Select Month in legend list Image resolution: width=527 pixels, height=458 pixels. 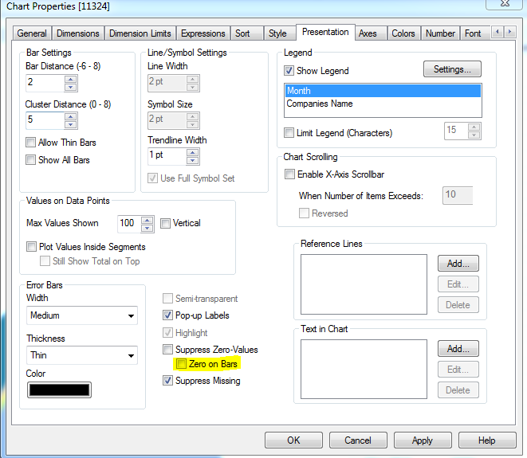[x=383, y=91]
